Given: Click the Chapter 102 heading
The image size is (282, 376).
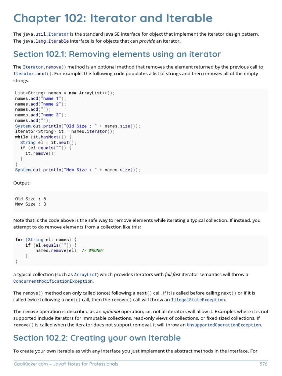Looking at the screenshot, I should coord(113,18).
